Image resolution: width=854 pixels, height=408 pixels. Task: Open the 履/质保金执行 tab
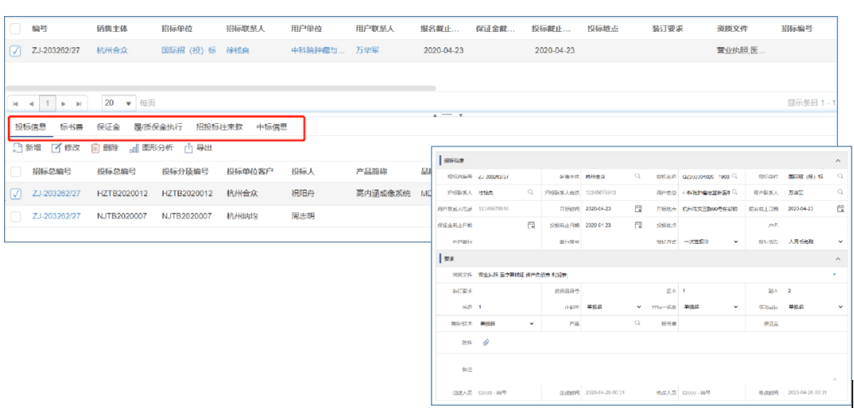point(158,127)
